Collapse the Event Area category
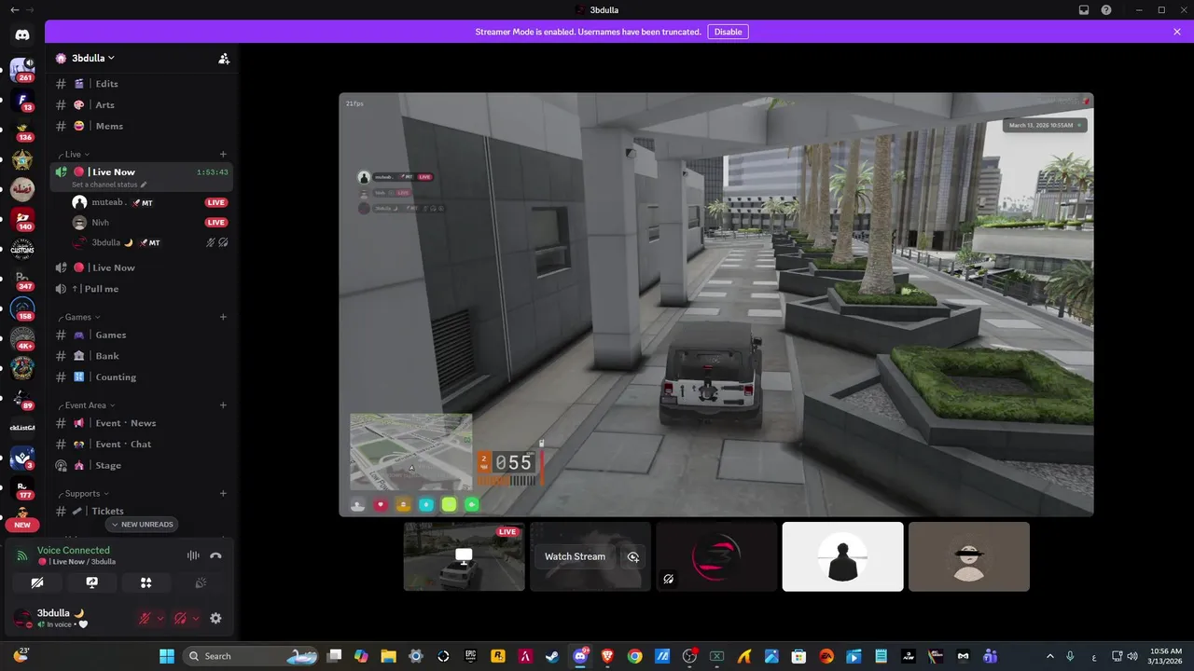Screen dimensions: 1194x671 point(89,405)
